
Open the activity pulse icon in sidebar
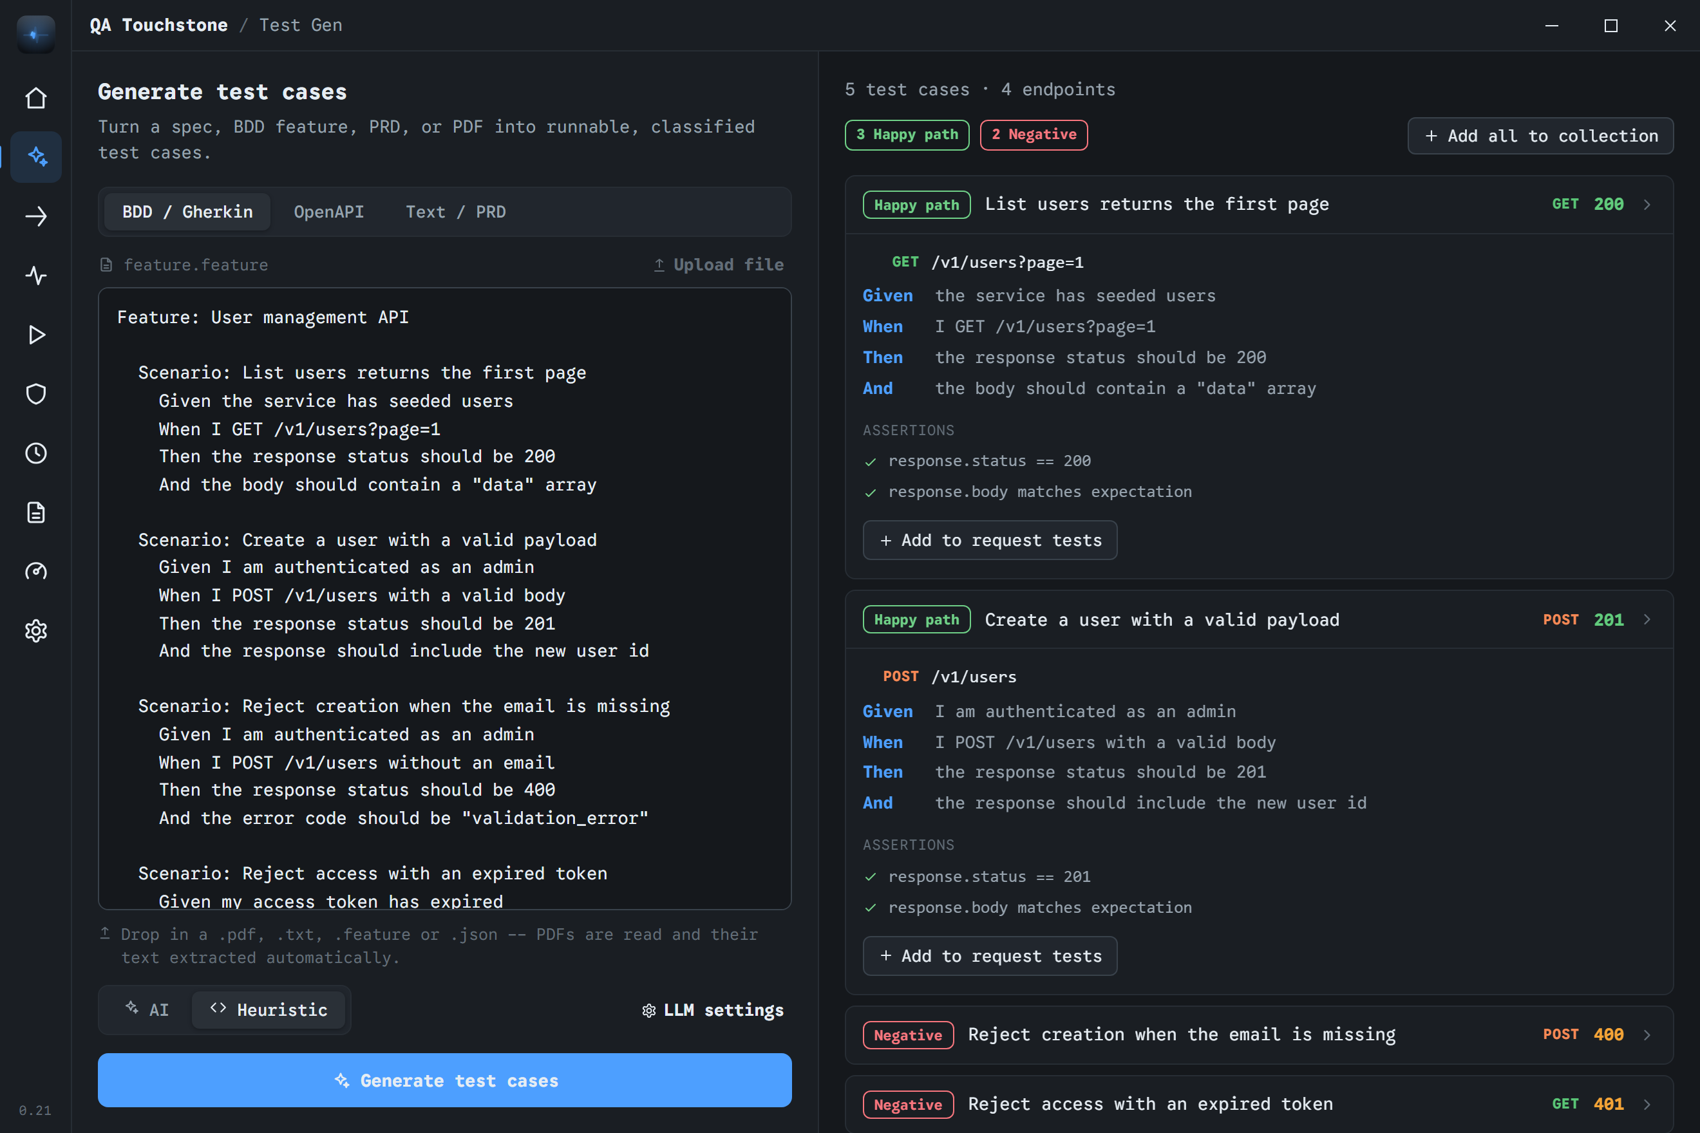(x=35, y=276)
